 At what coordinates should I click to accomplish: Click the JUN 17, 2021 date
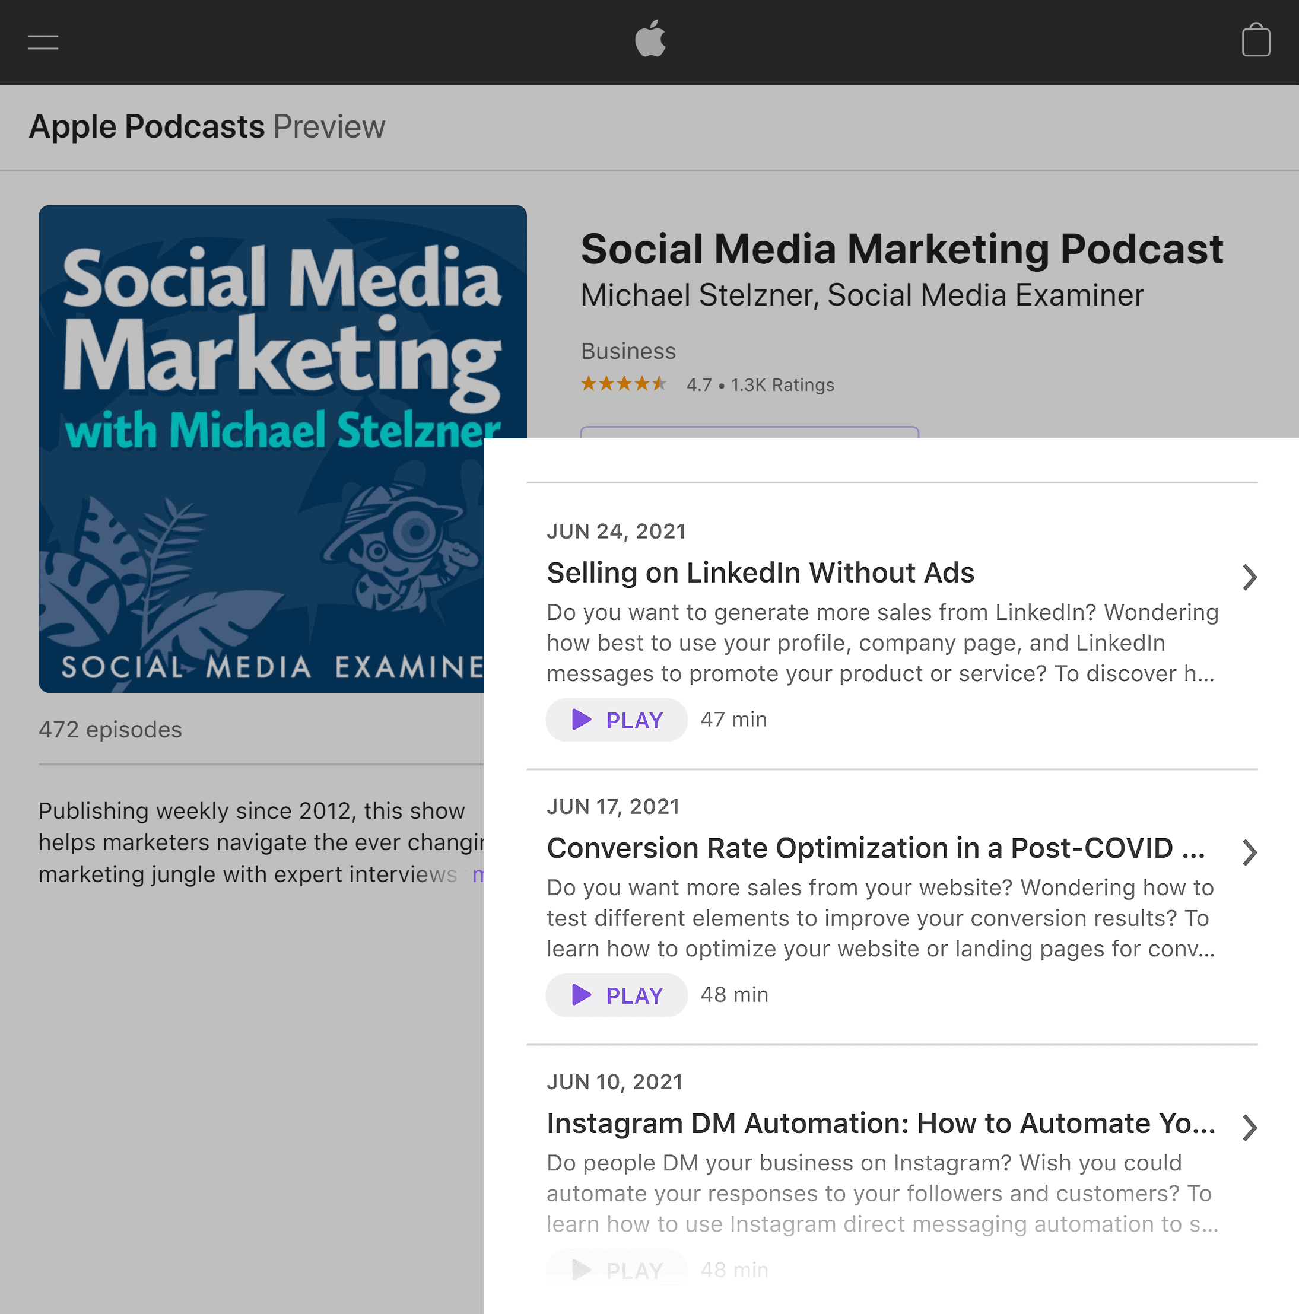[x=613, y=807]
